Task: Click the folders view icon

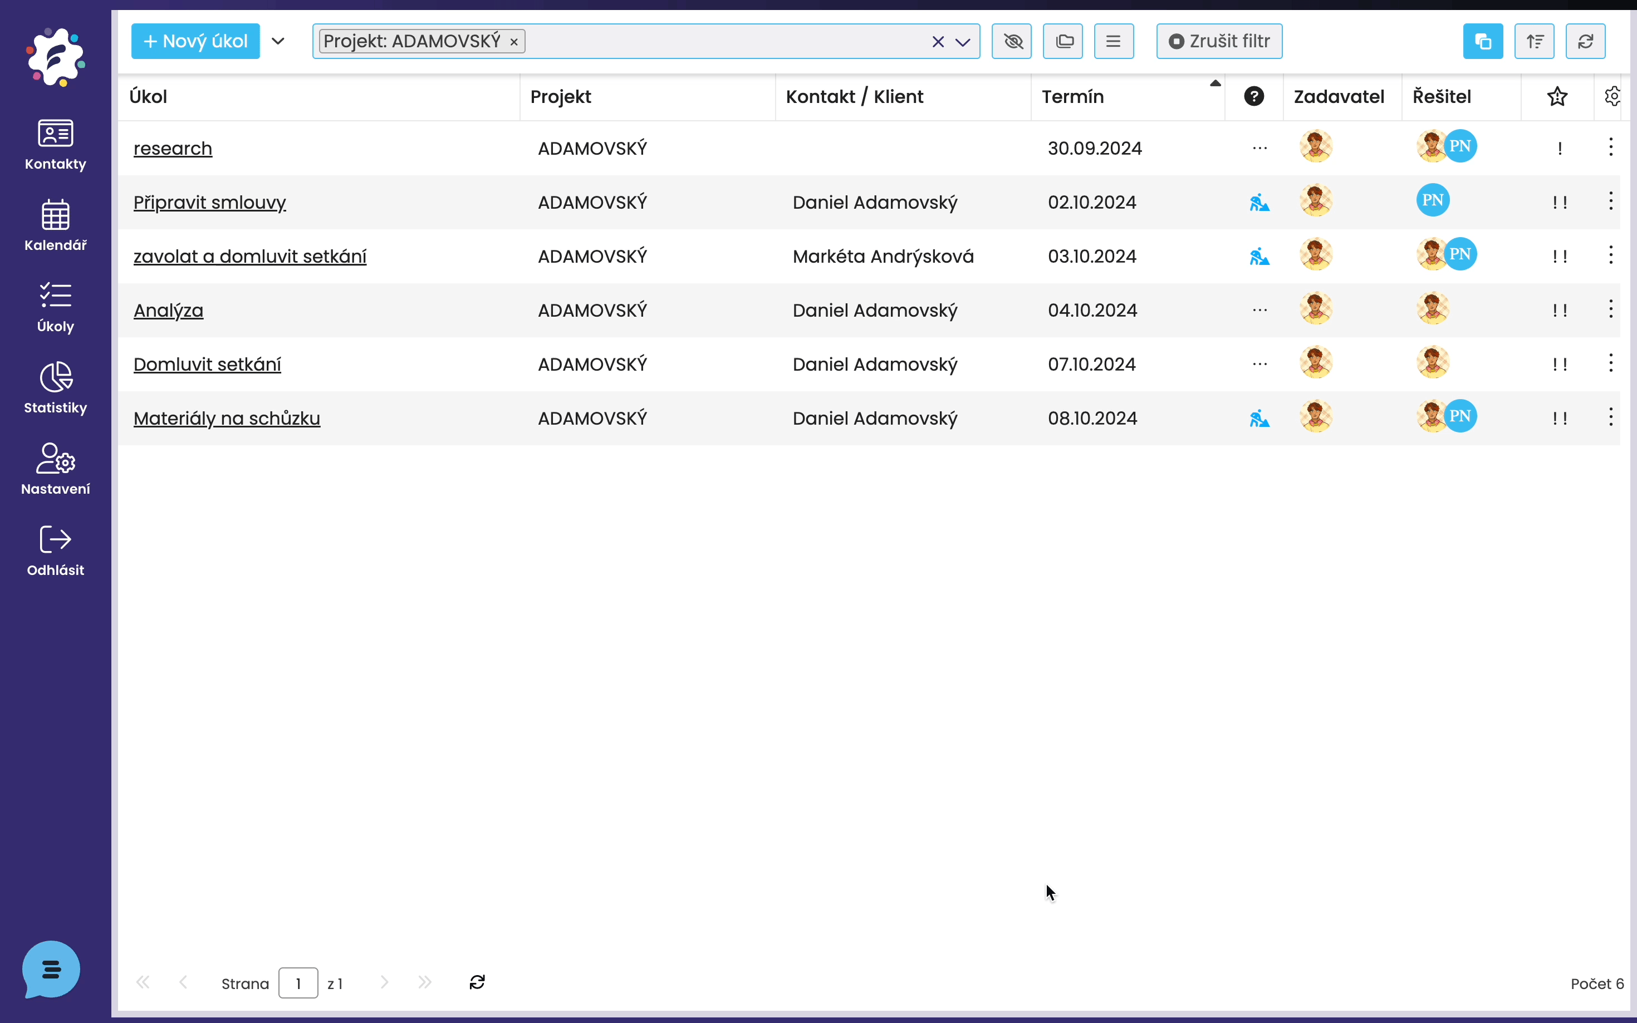Action: coord(1063,41)
